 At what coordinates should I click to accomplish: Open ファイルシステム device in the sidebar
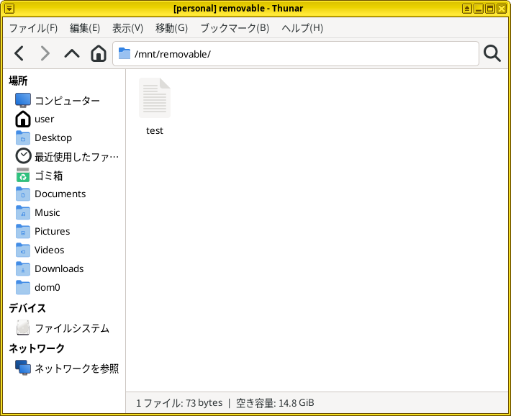tap(64, 328)
